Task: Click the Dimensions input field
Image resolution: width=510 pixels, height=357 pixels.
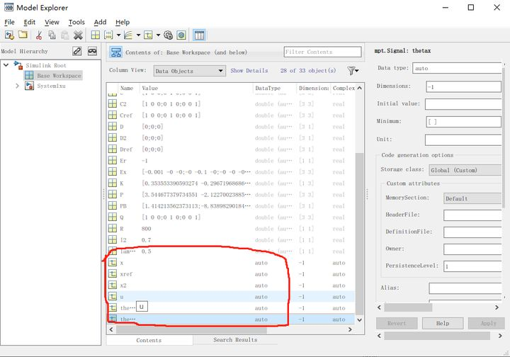Action: click(x=463, y=87)
